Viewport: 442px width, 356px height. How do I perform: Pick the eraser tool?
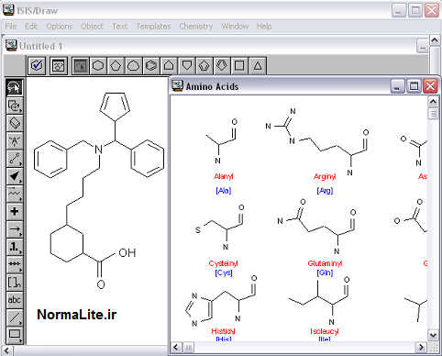pyautogui.click(x=14, y=123)
